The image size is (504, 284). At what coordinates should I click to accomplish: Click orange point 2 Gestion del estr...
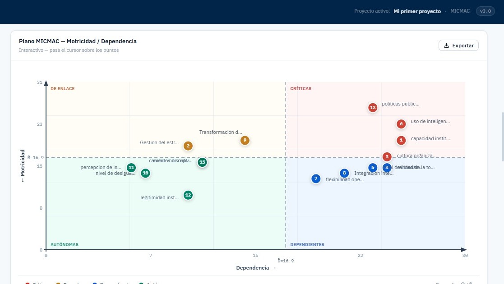188,146
